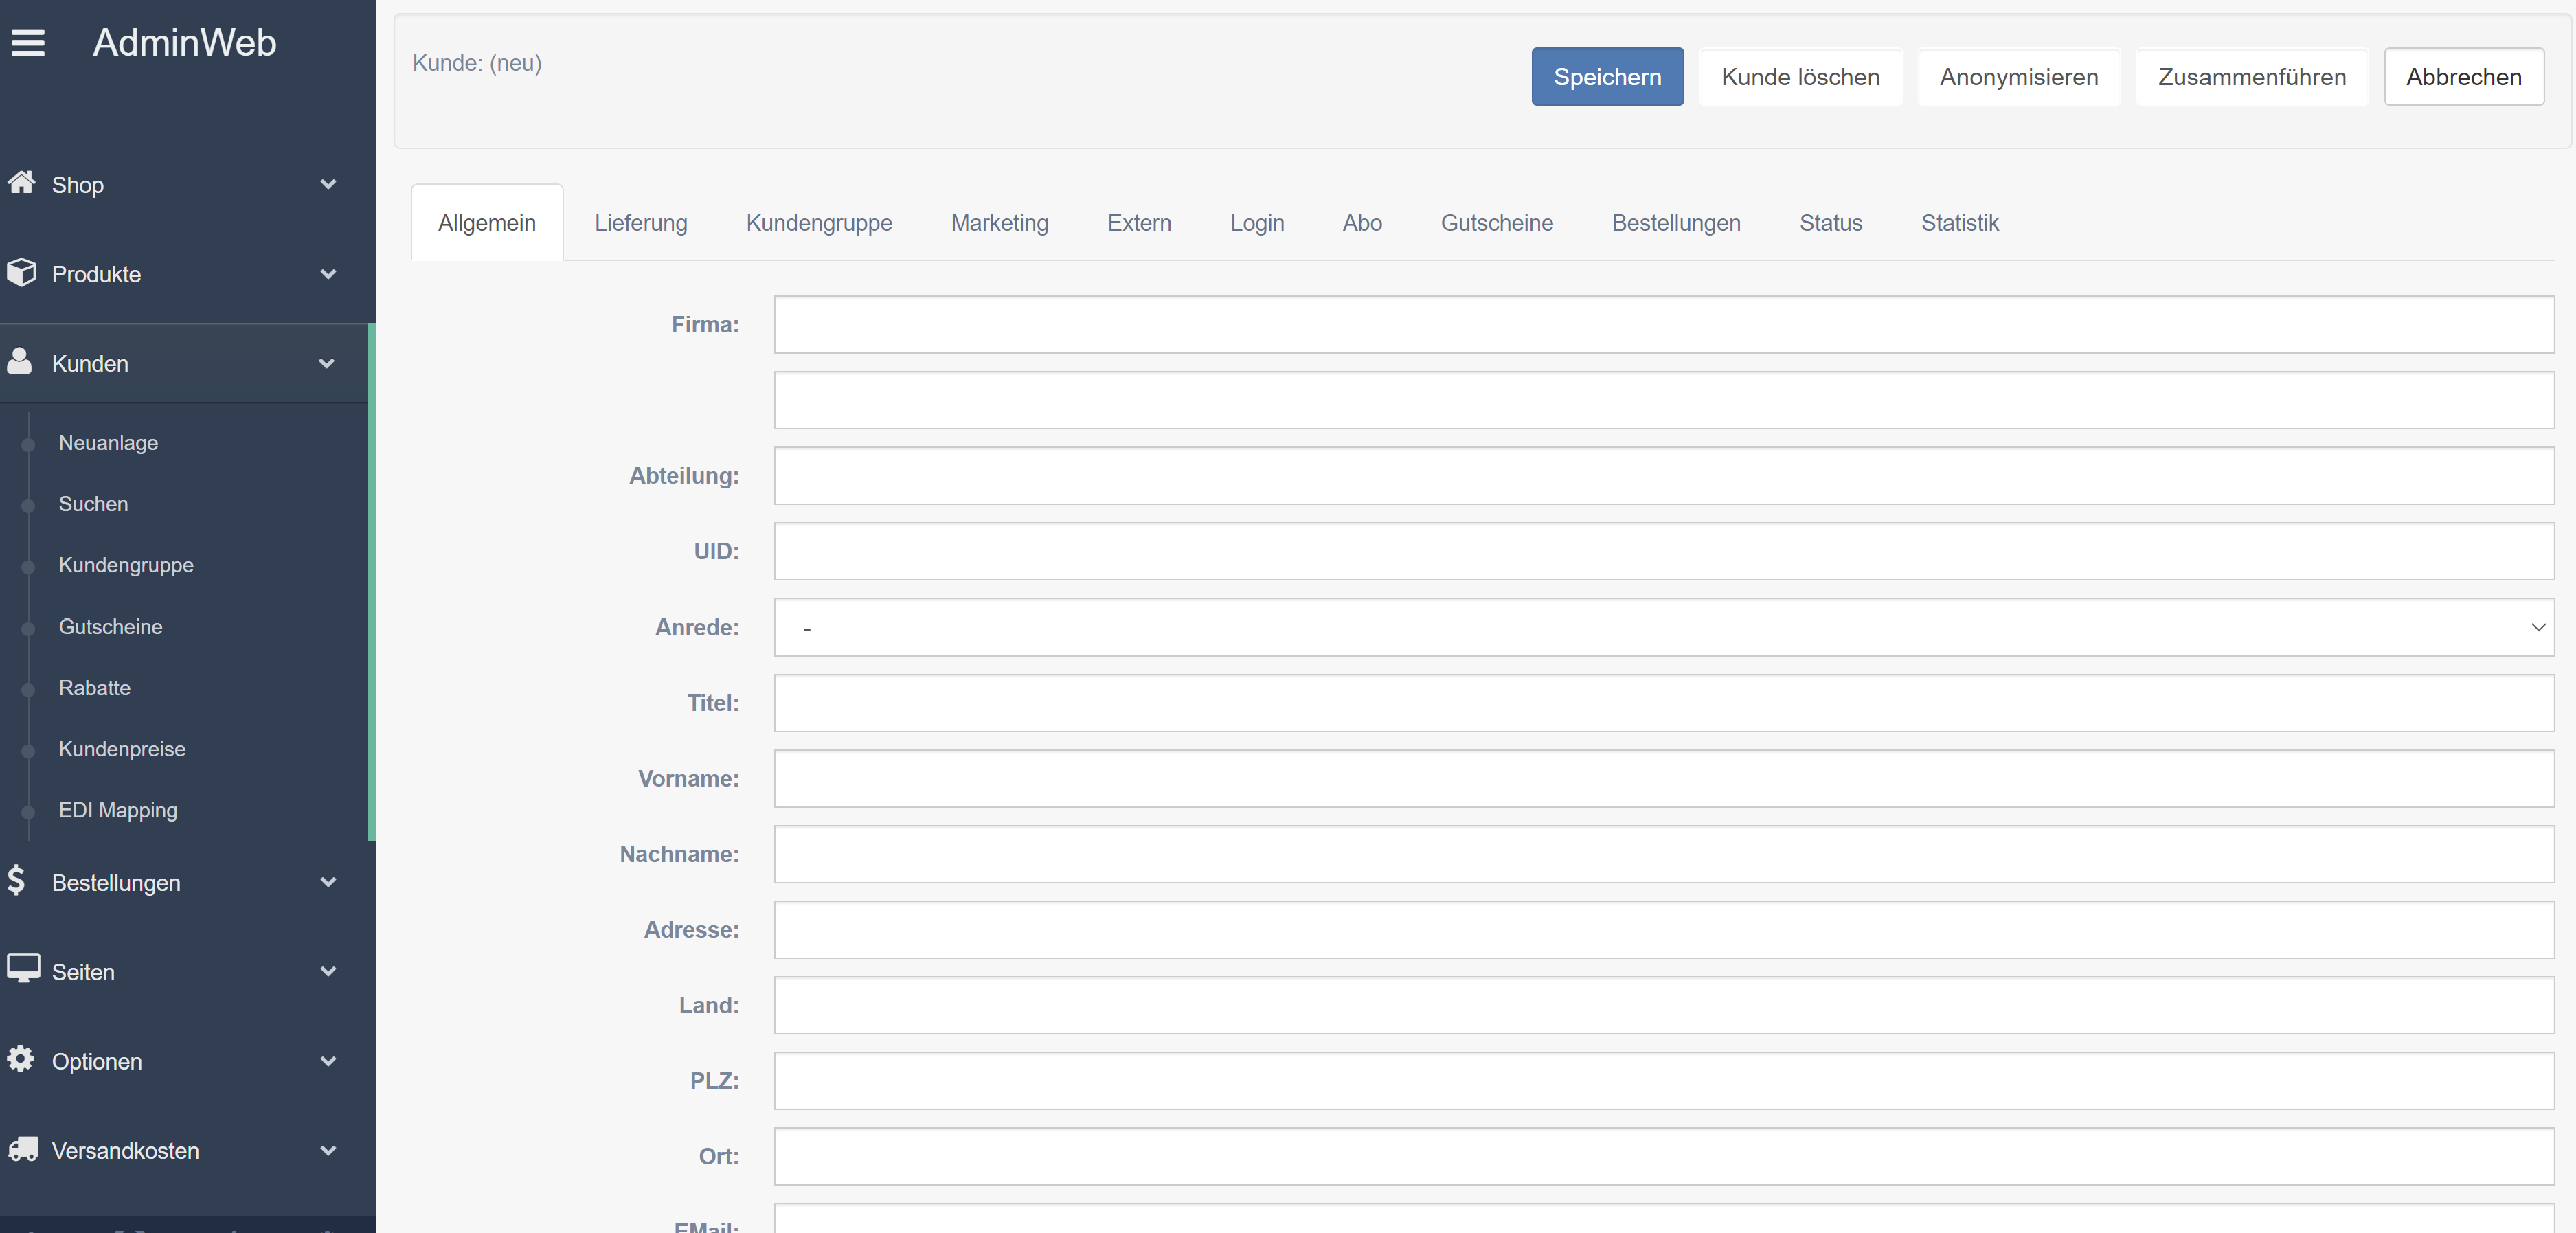Focus the Firma input field

click(1664, 325)
